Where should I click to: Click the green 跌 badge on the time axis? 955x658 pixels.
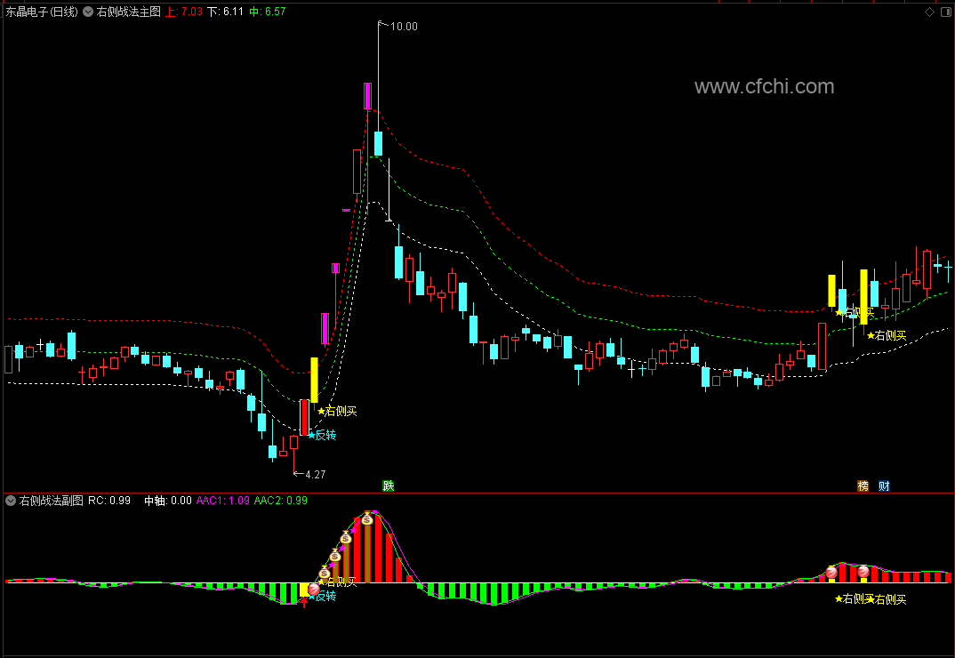click(x=388, y=485)
